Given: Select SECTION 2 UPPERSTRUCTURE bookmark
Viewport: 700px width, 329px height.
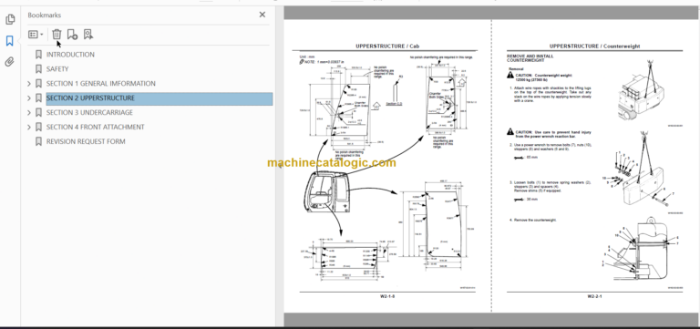Looking at the screenshot, I should tap(90, 98).
